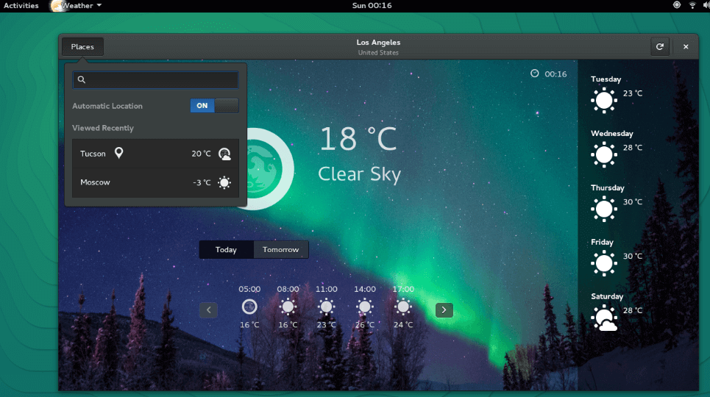The height and width of the screenshot is (397, 710).
Task: Click the Weather app icon in top bar
Action: coord(56,6)
